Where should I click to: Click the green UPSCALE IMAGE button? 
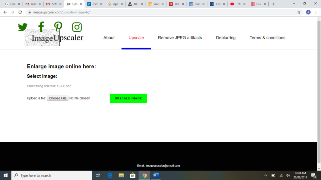click(x=128, y=98)
